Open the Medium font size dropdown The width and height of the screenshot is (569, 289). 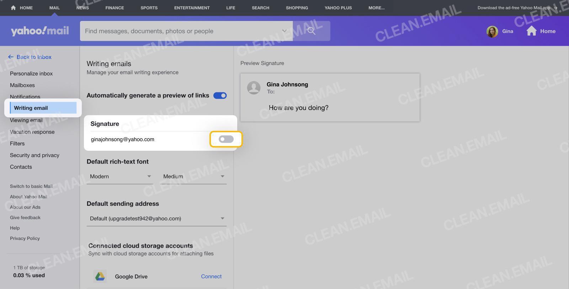[x=193, y=176]
